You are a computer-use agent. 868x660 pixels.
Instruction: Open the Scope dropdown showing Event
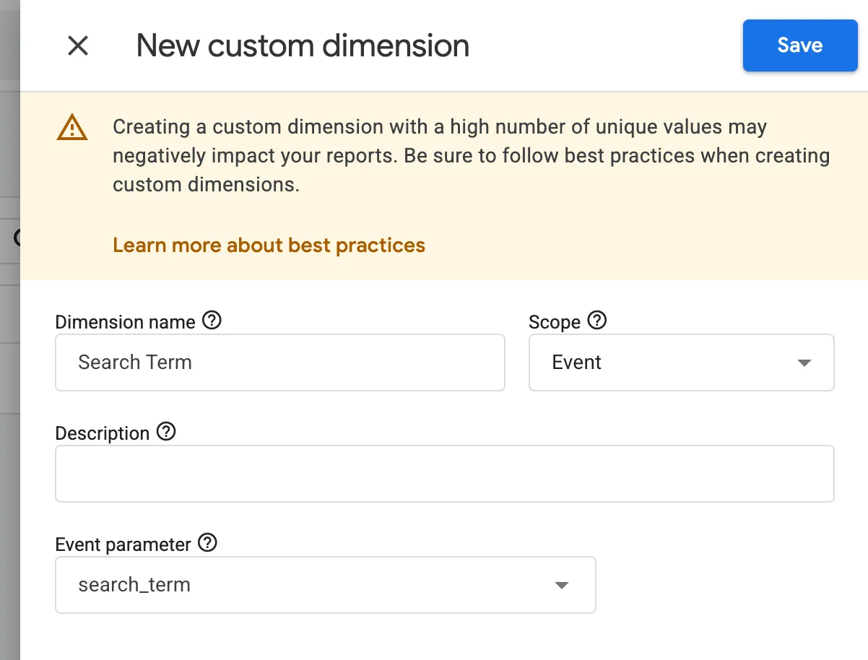682,362
